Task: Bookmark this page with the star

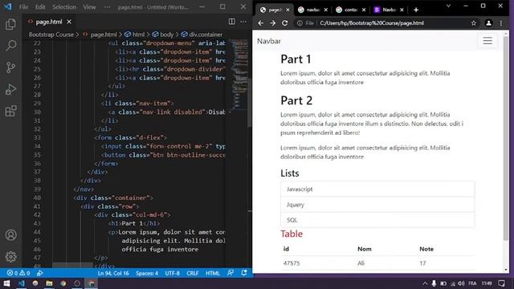Action: 474,23
